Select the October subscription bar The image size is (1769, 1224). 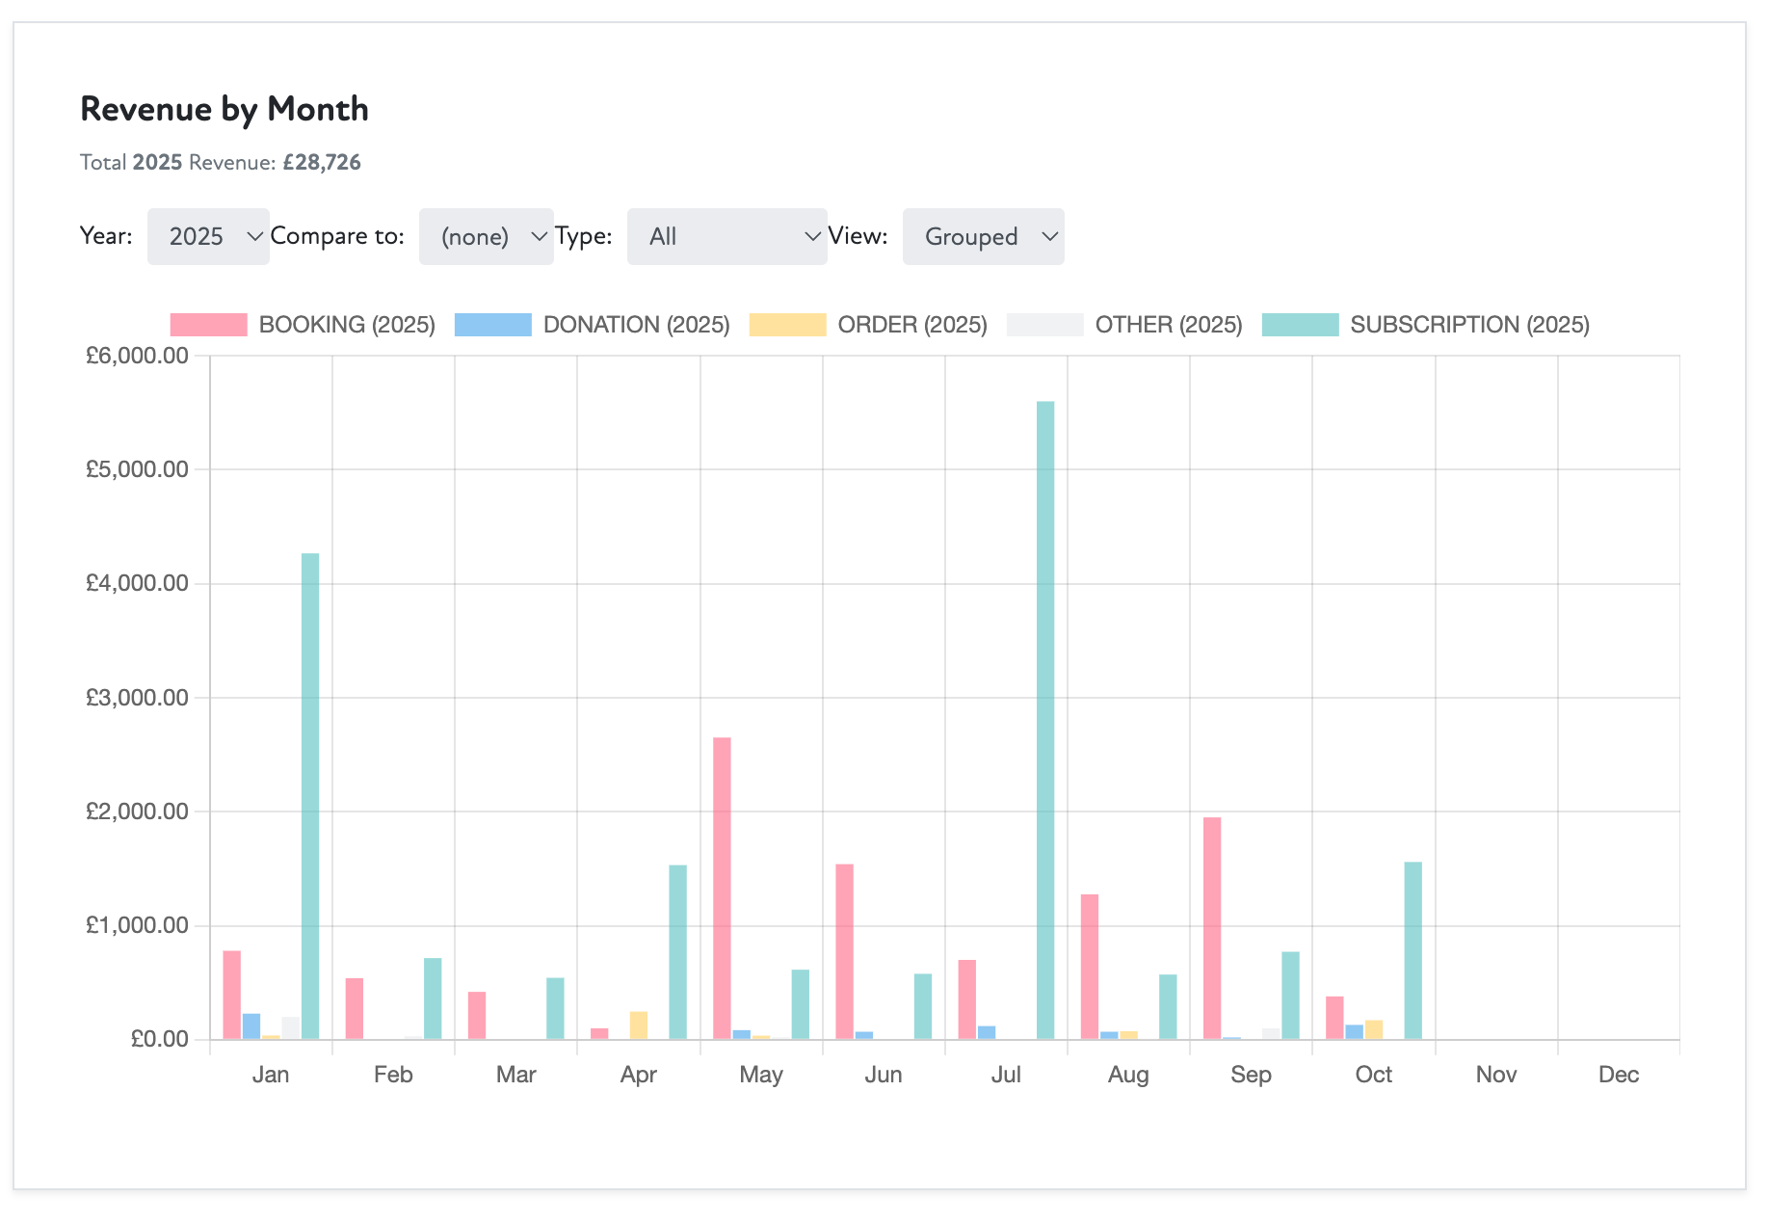tap(1413, 950)
